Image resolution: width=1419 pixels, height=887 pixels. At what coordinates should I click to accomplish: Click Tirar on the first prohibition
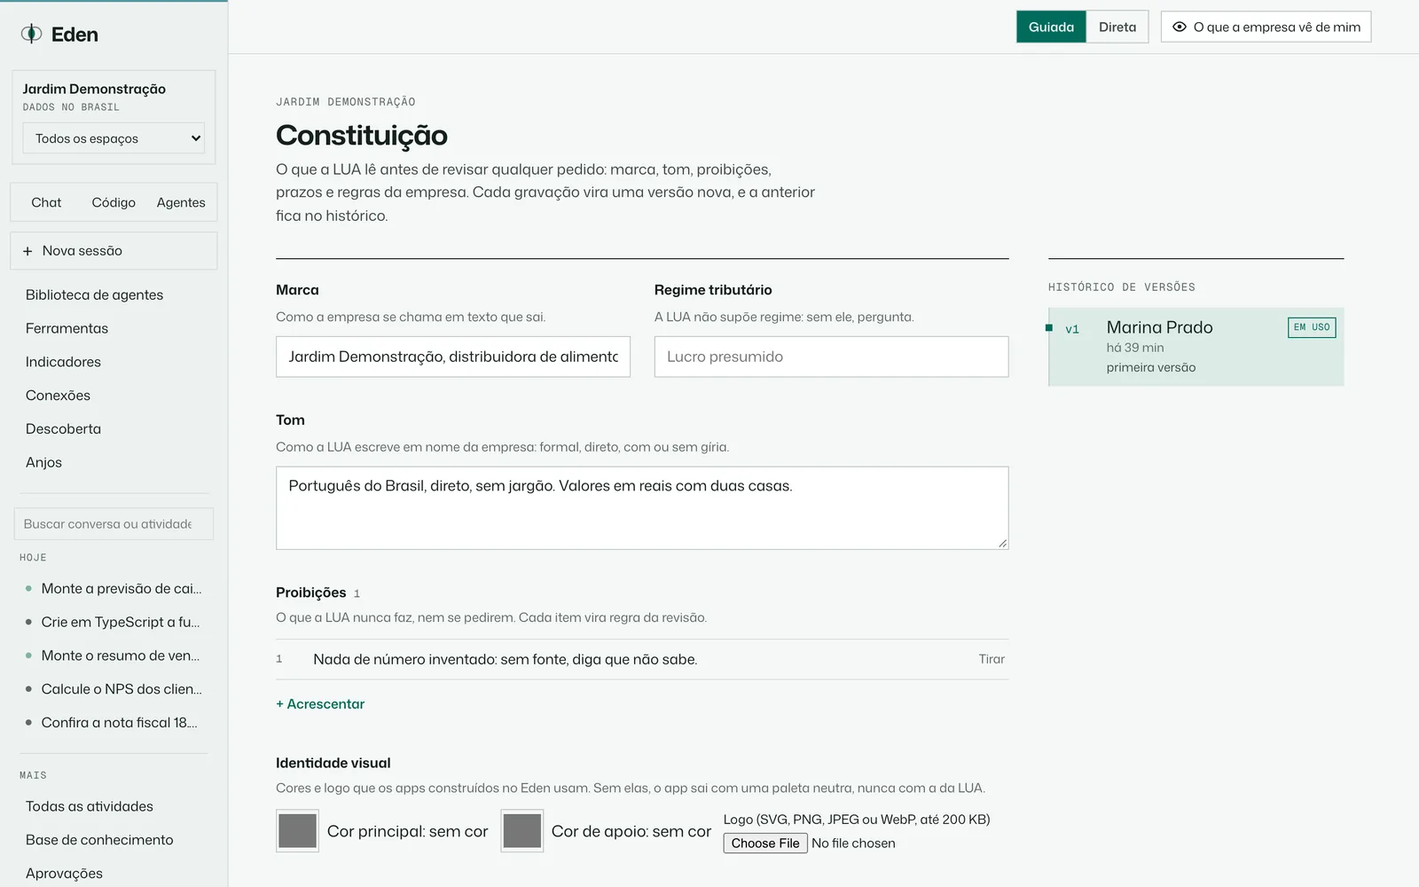click(992, 659)
